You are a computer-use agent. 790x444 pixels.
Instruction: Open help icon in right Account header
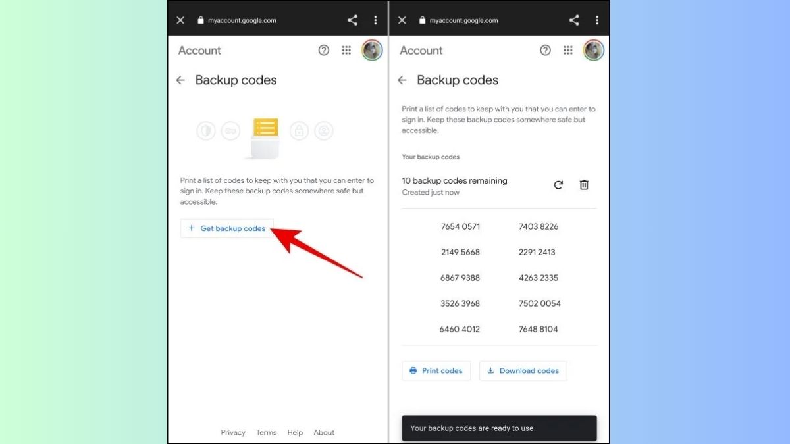pos(545,51)
